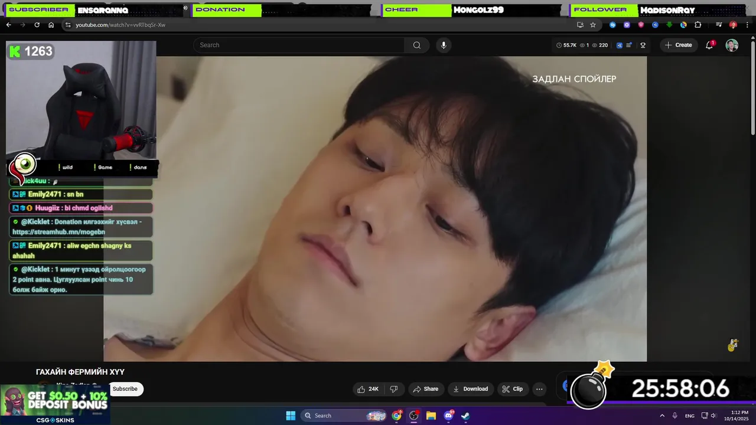Screen dimensions: 756x425
Task: Click the YouTube URL in the address bar
Action: click(120, 25)
